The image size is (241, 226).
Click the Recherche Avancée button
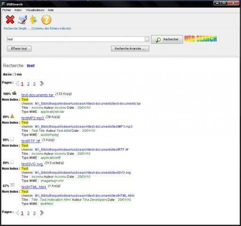tap(130, 48)
